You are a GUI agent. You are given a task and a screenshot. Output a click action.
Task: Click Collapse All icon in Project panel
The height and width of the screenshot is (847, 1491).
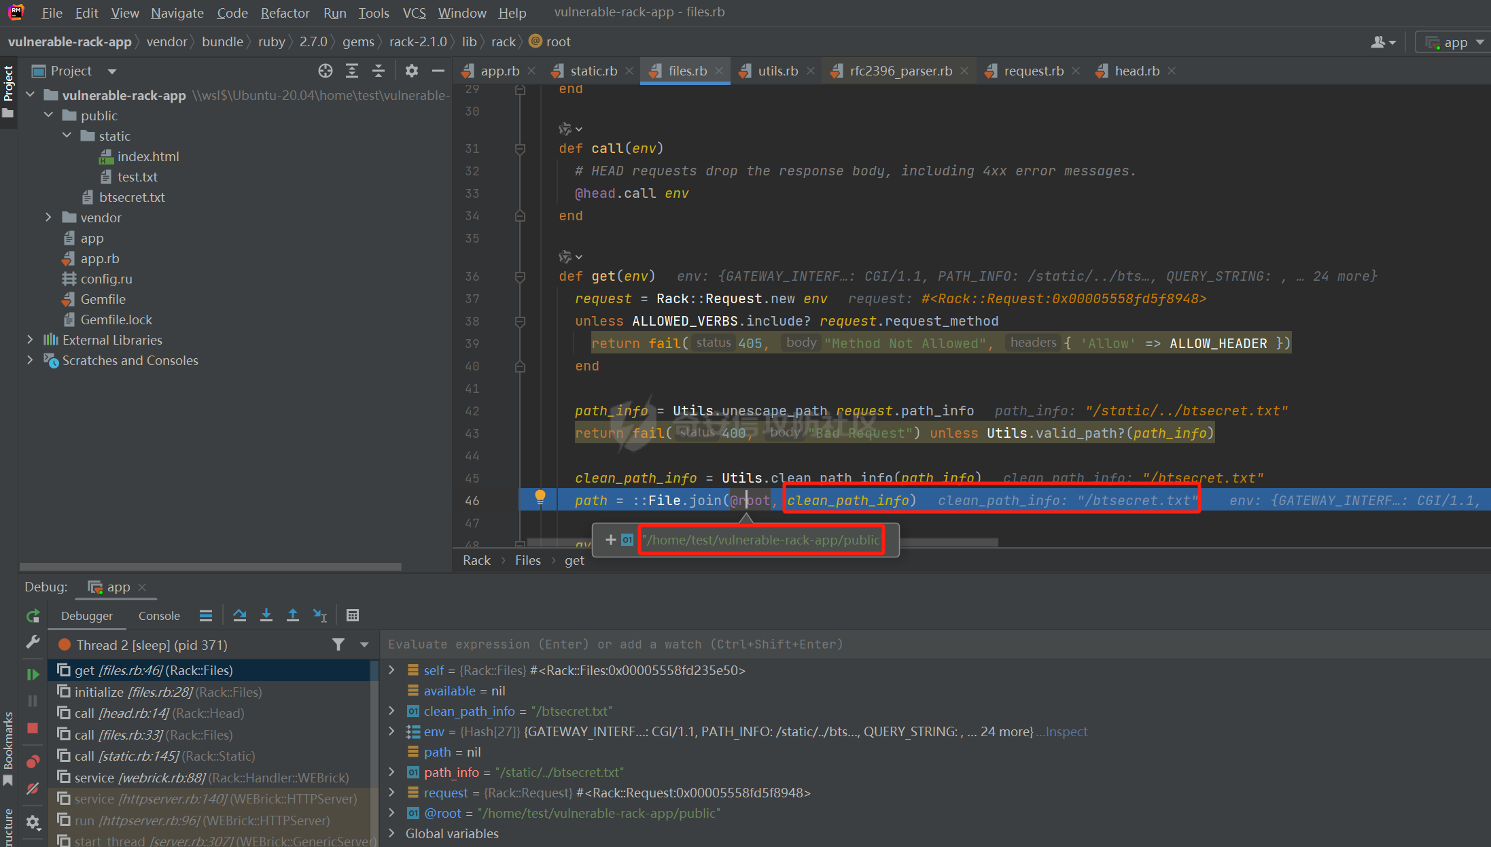(379, 71)
